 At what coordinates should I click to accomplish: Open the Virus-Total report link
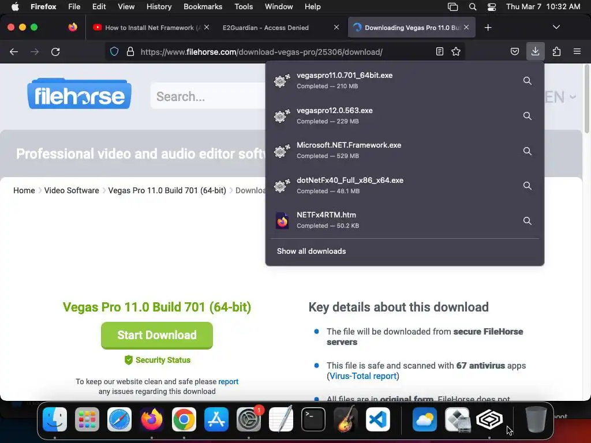[x=363, y=376]
